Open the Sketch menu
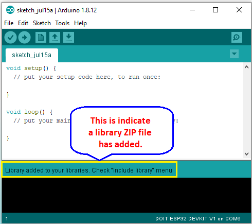The width and height of the screenshot is (252, 224). click(42, 23)
